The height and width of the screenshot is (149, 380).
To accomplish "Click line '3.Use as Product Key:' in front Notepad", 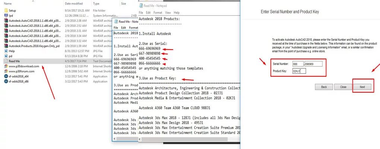I will (157, 78).
